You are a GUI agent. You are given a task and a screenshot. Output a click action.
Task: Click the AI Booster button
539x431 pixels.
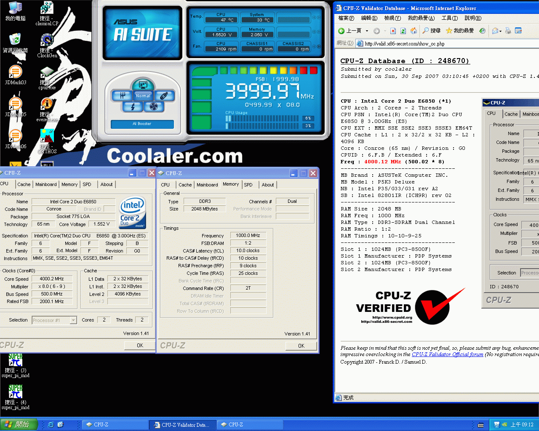click(x=142, y=124)
